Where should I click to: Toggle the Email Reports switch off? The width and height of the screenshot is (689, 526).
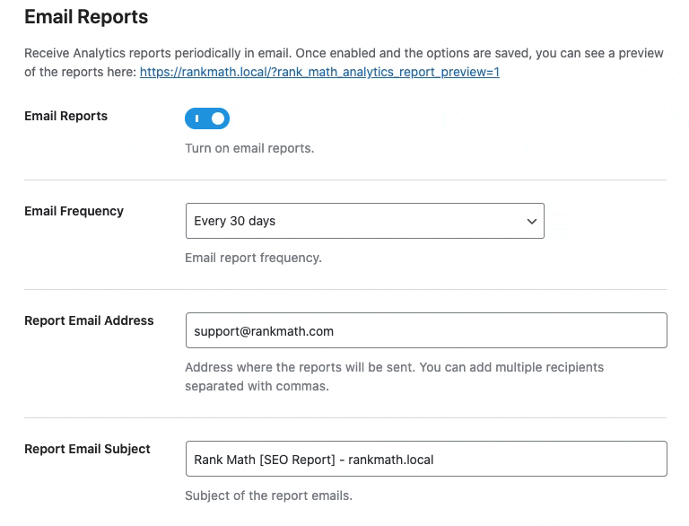click(207, 118)
